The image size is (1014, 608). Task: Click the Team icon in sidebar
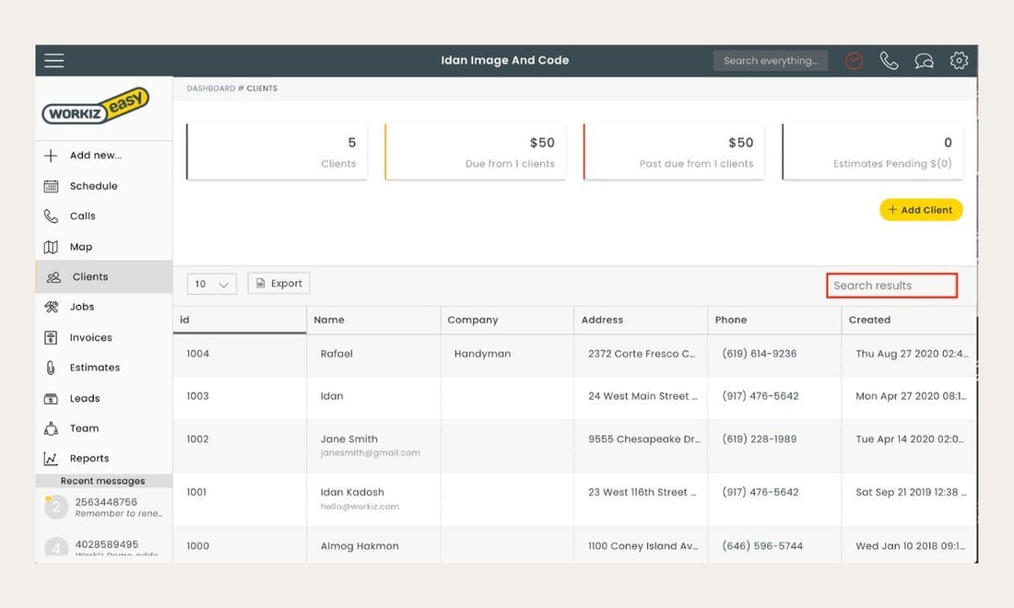click(51, 428)
